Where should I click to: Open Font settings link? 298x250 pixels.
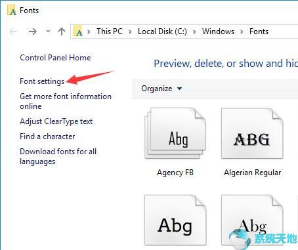42,81
